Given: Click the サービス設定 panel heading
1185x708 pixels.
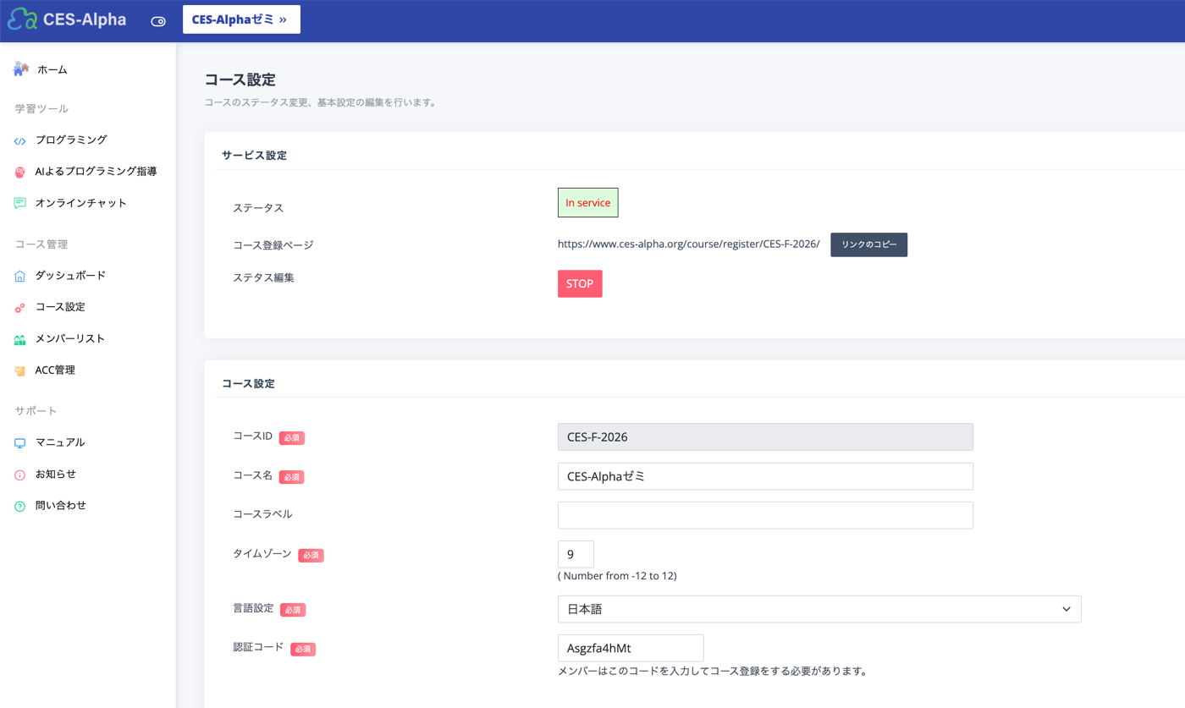Looking at the screenshot, I should [254, 156].
